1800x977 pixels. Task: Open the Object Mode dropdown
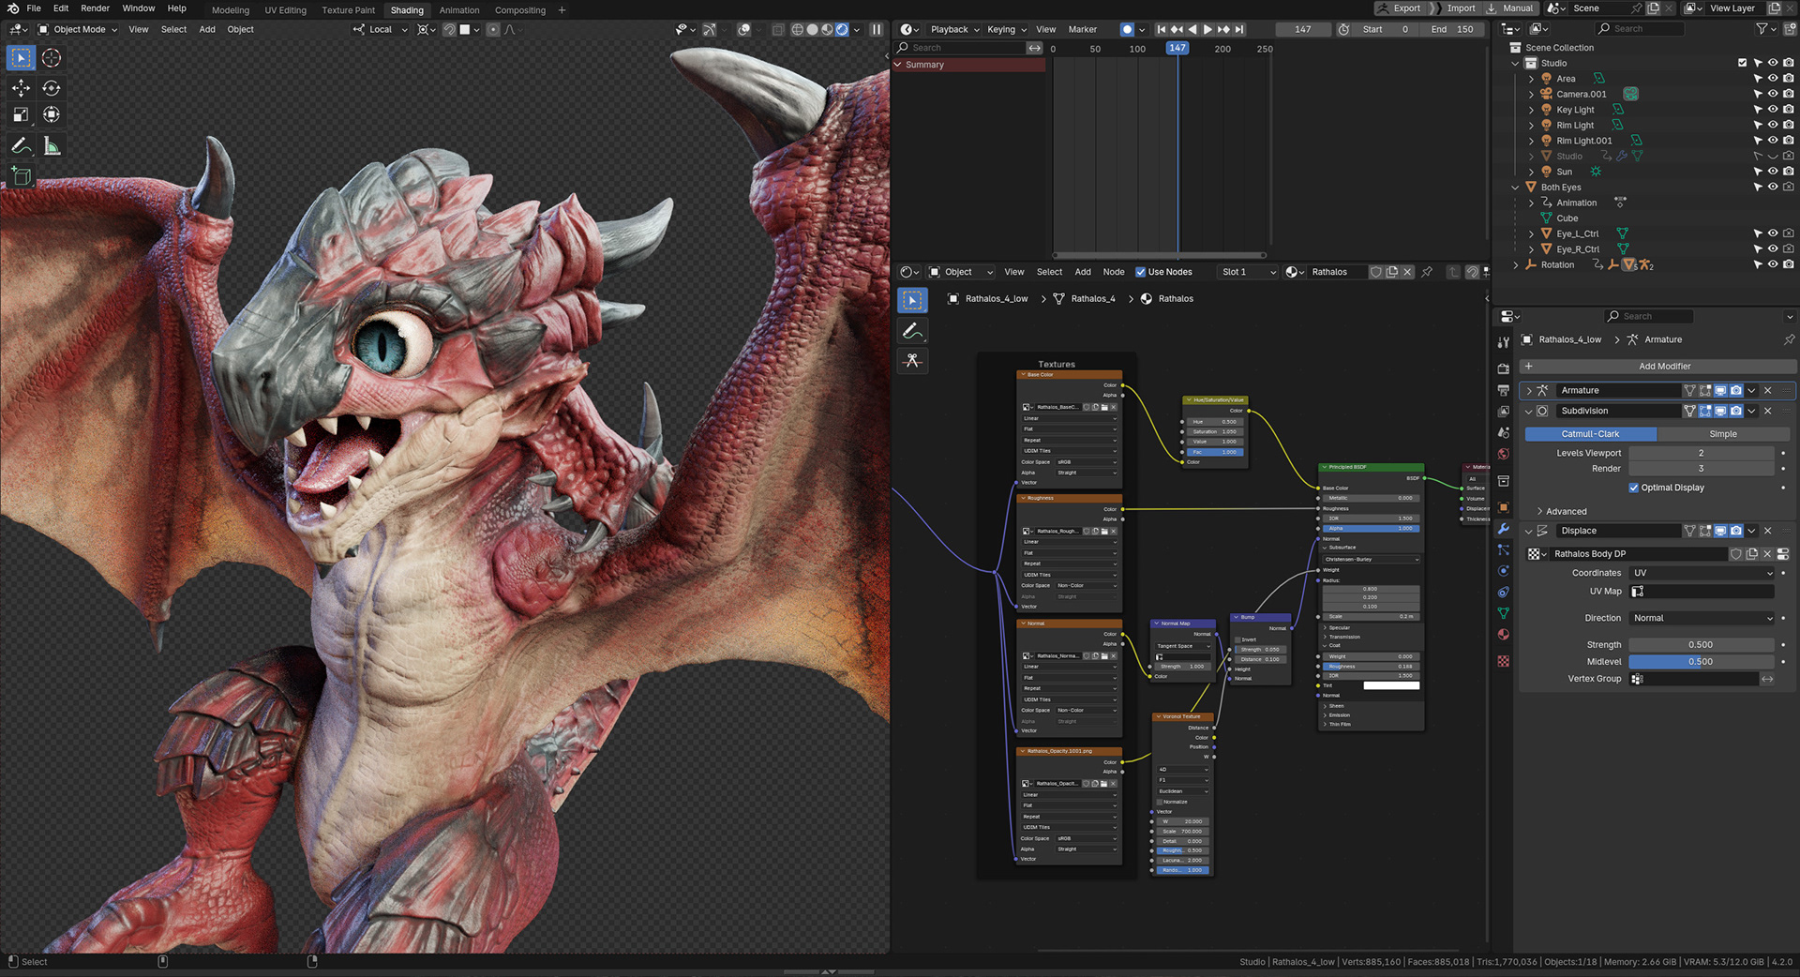[x=78, y=30]
